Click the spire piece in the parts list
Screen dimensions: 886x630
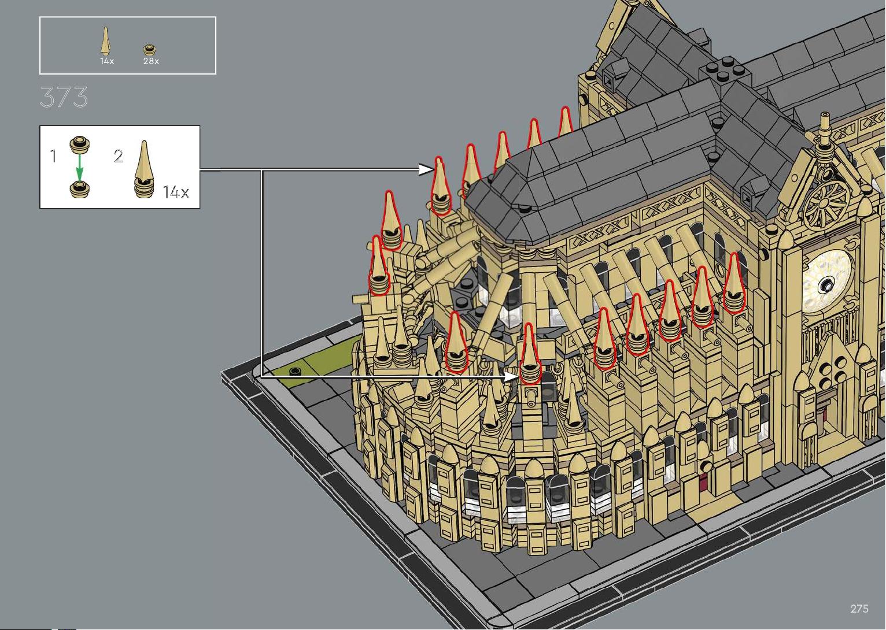click(106, 41)
